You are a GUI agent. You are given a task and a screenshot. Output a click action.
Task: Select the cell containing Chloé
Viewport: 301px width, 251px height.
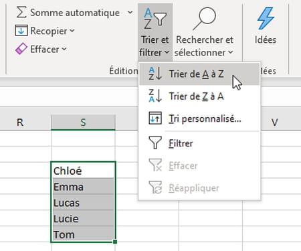[83, 170]
